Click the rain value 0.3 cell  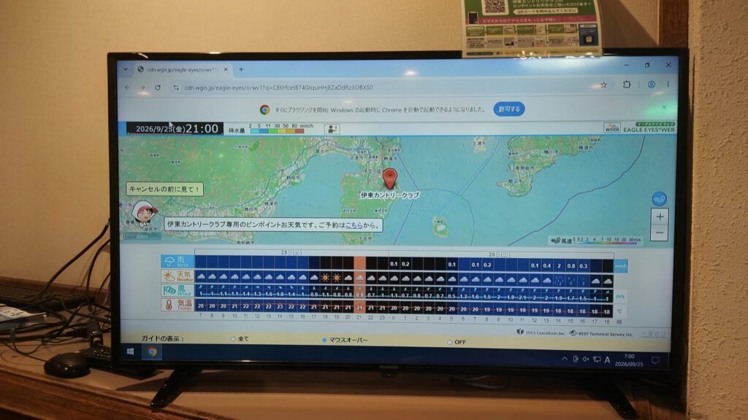tap(583, 266)
